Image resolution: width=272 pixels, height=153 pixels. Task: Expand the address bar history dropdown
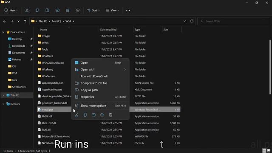point(184,21)
